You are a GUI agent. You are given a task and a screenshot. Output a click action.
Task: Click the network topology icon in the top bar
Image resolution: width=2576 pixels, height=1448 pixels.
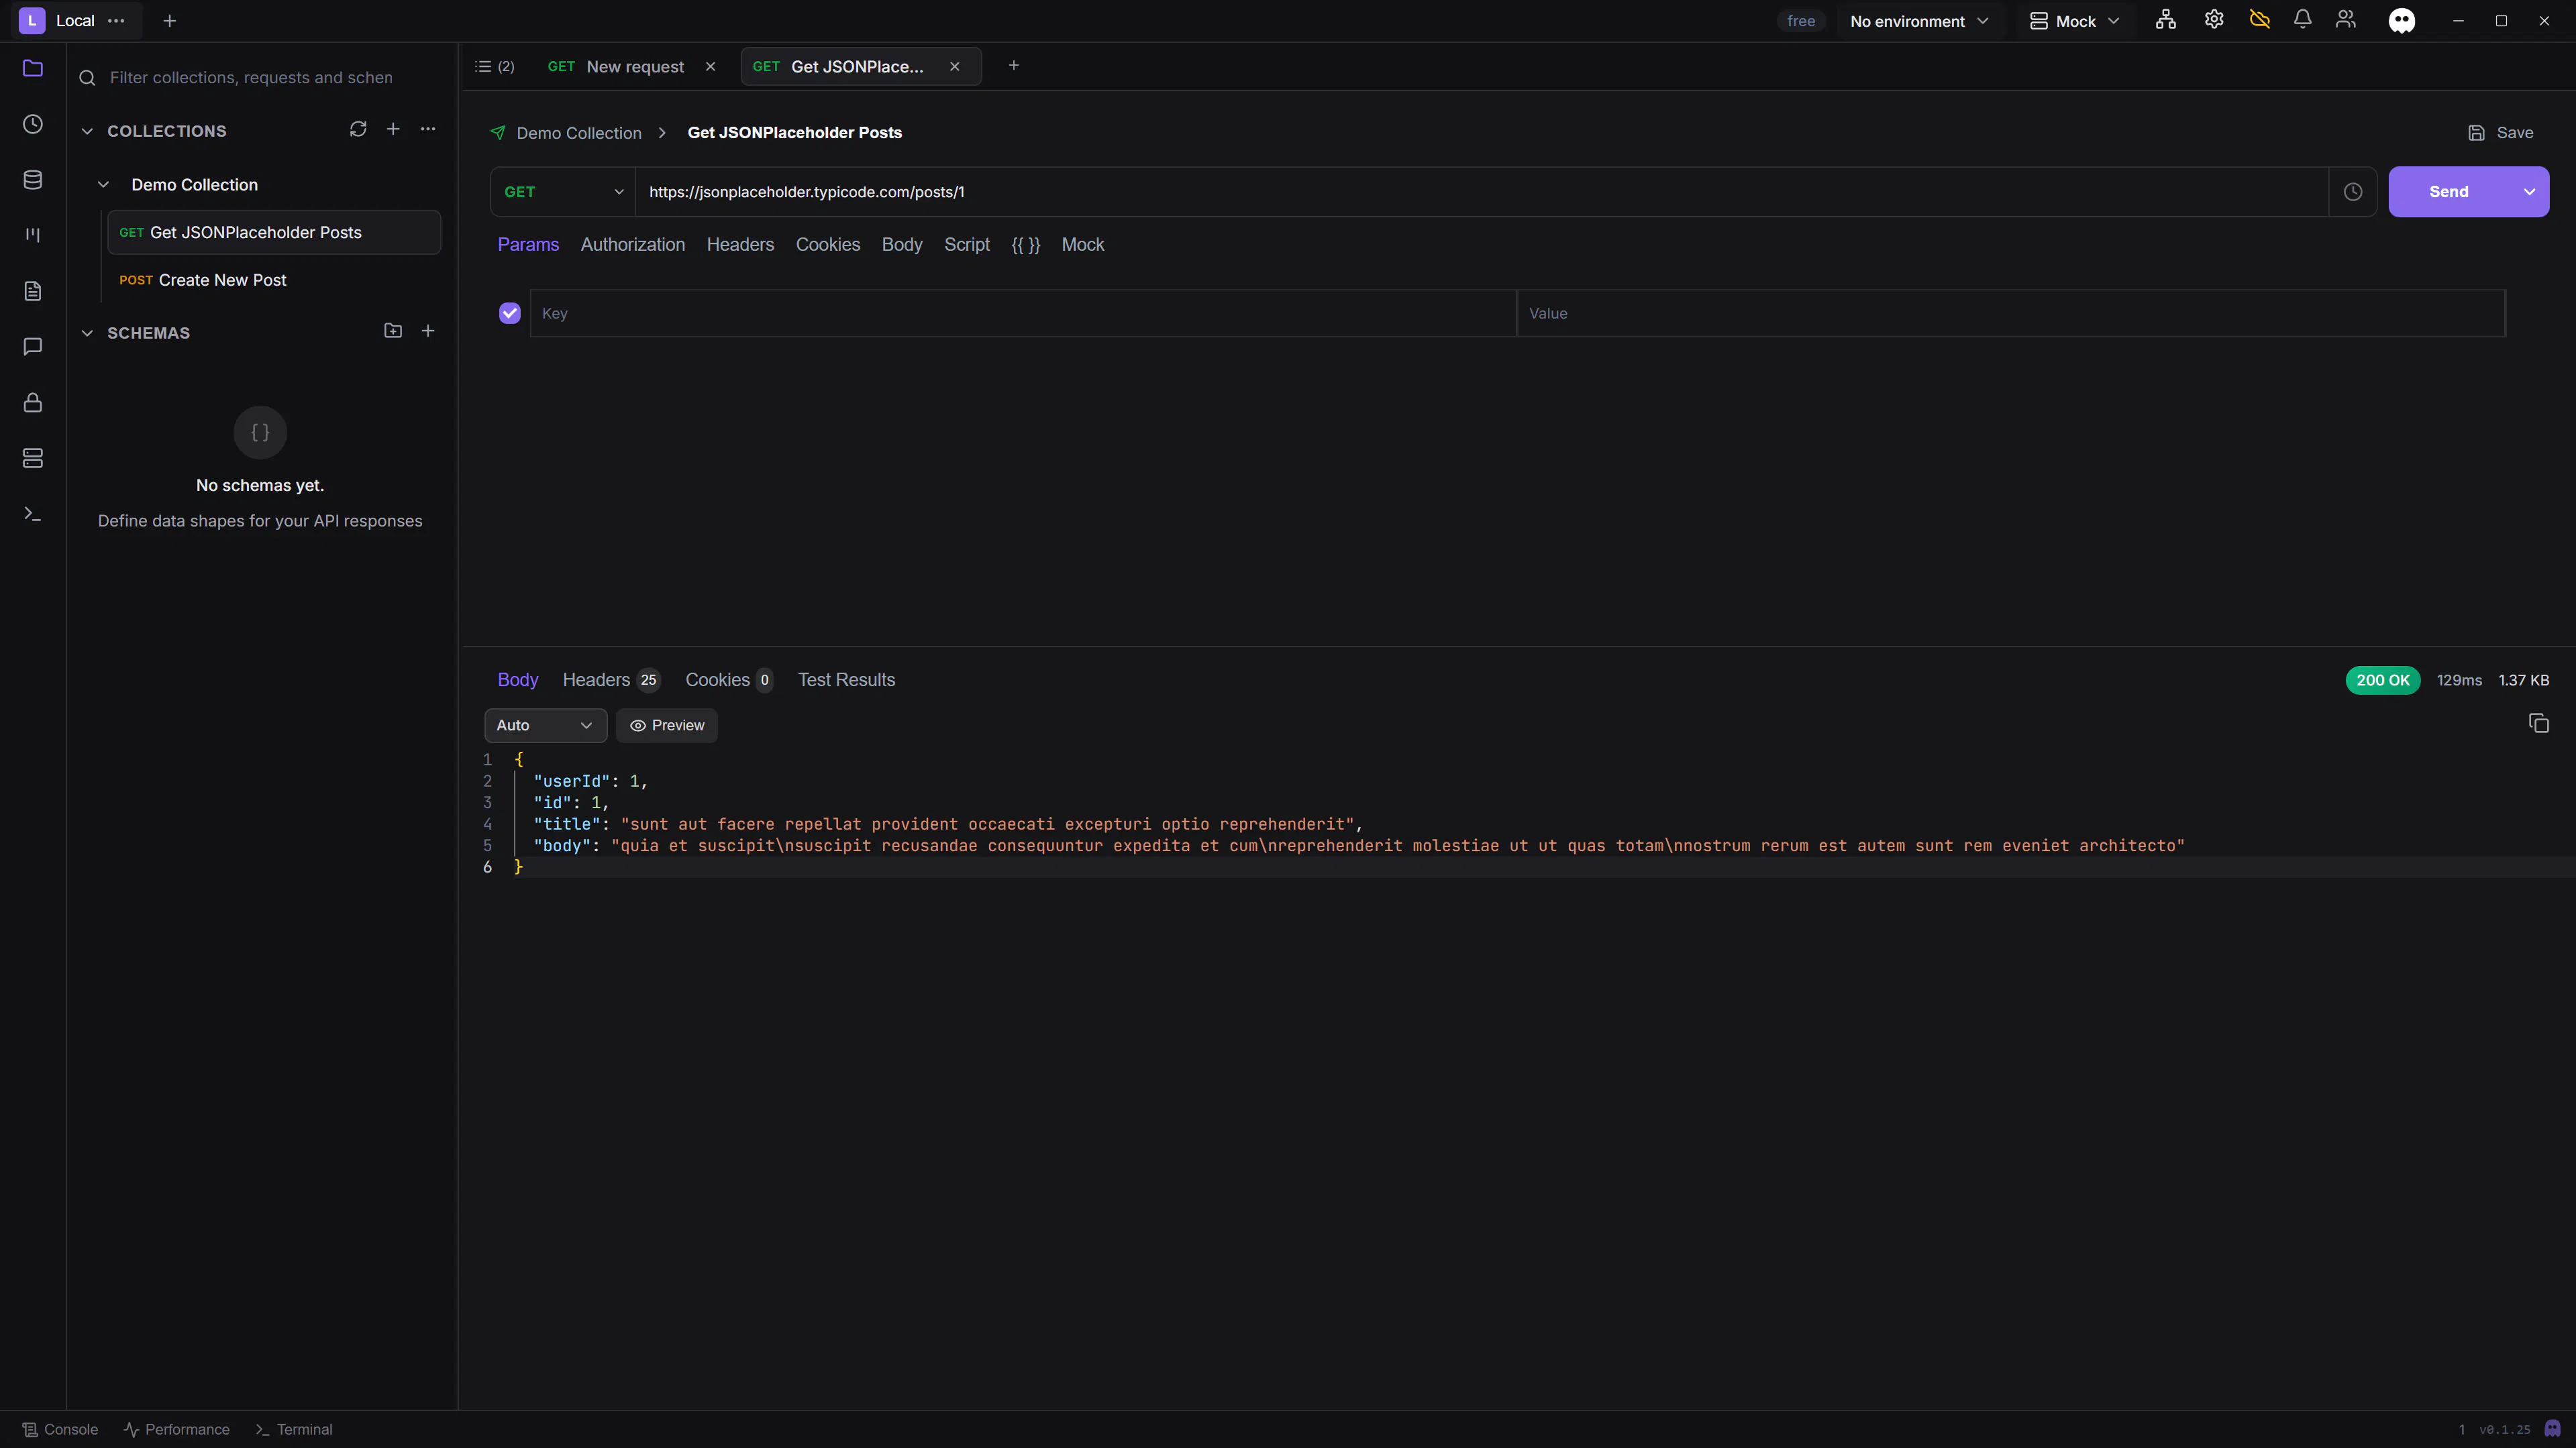(2166, 20)
